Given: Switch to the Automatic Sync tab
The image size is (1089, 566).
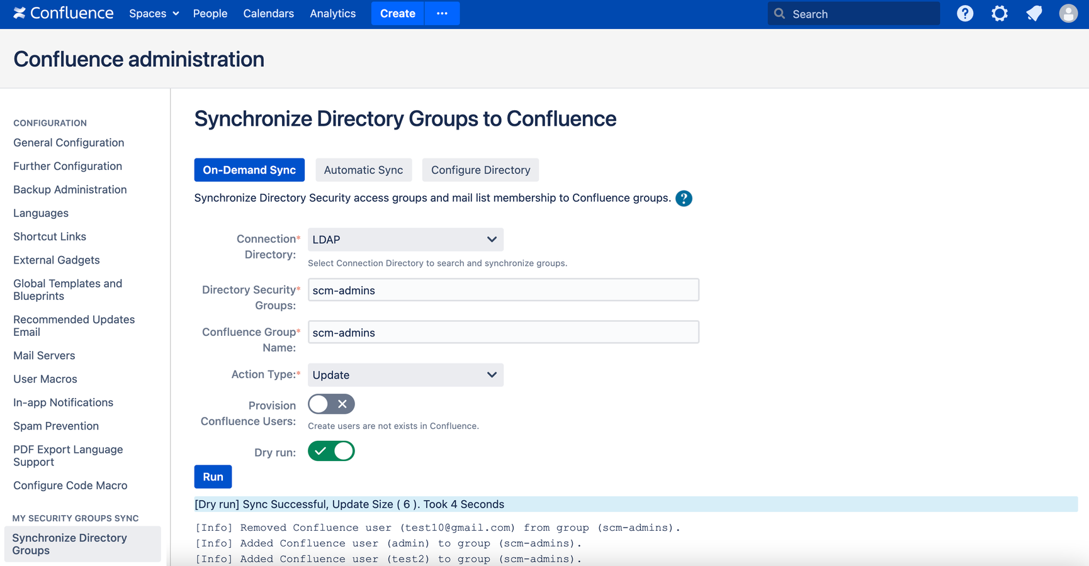Looking at the screenshot, I should pos(363,170).
